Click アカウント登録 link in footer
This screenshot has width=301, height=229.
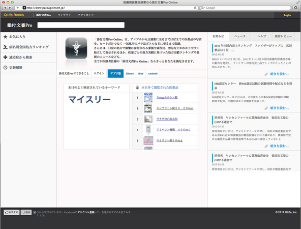click(86, 212)
